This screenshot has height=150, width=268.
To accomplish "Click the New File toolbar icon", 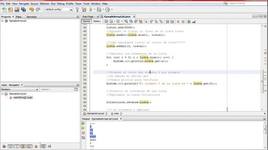I will tap(4, 10).
